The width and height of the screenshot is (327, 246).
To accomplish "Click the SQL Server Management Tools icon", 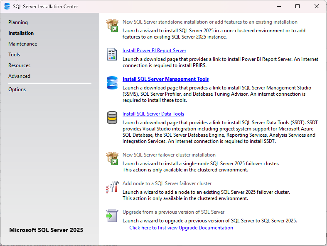I will click(x=112, y=83).
